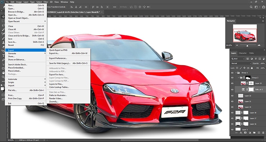This screenshot has height=142, width=266.
Task: Open the Kind filter dropdown in Layers
Action: [x=238, y=59]
